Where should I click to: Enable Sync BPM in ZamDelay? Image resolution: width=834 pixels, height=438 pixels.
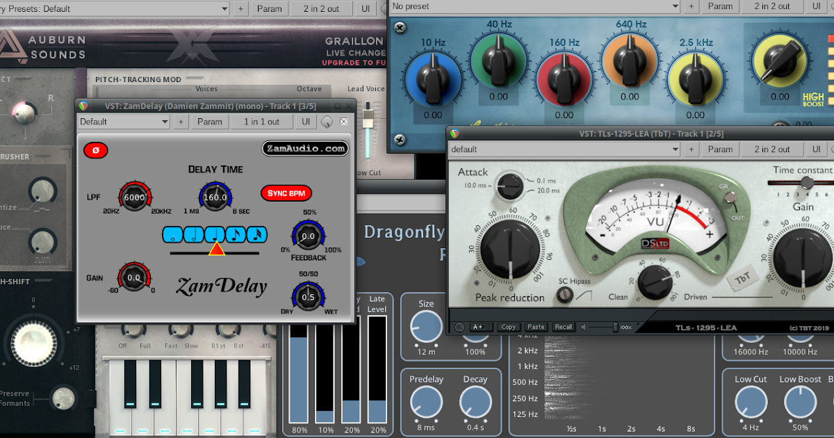[x=286, y=193]
